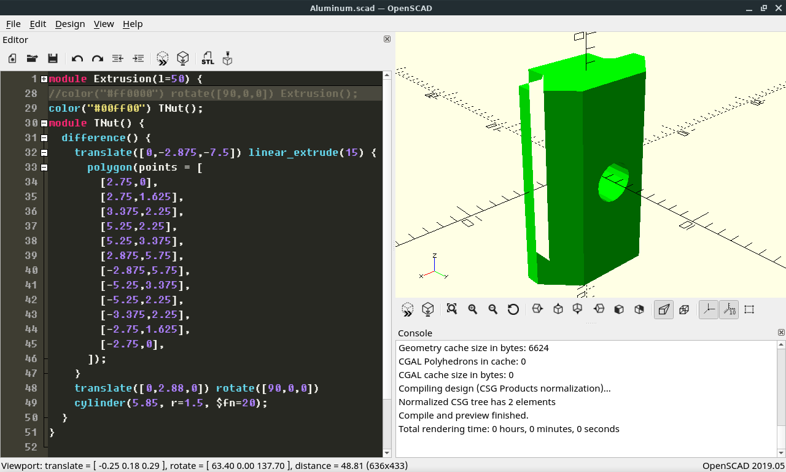Image resolution: width=786 pixels, height=472 pixels.
Task: Save the file with the floppy disk icon
Action: coord(53,58)
